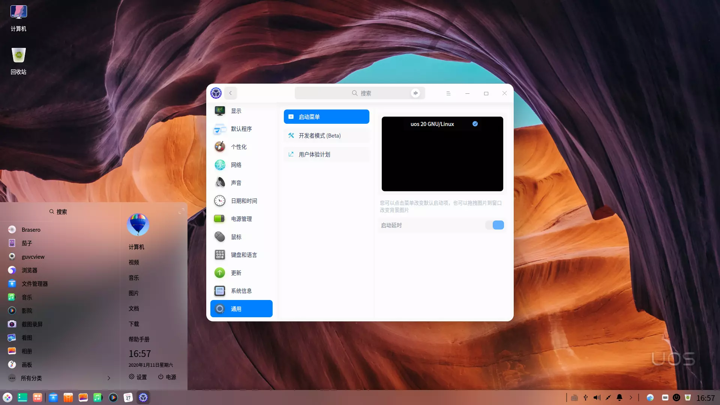The image size is (720, 405).
Task: Open the 显示 (Display) settings module
Action: pos(236,111)
